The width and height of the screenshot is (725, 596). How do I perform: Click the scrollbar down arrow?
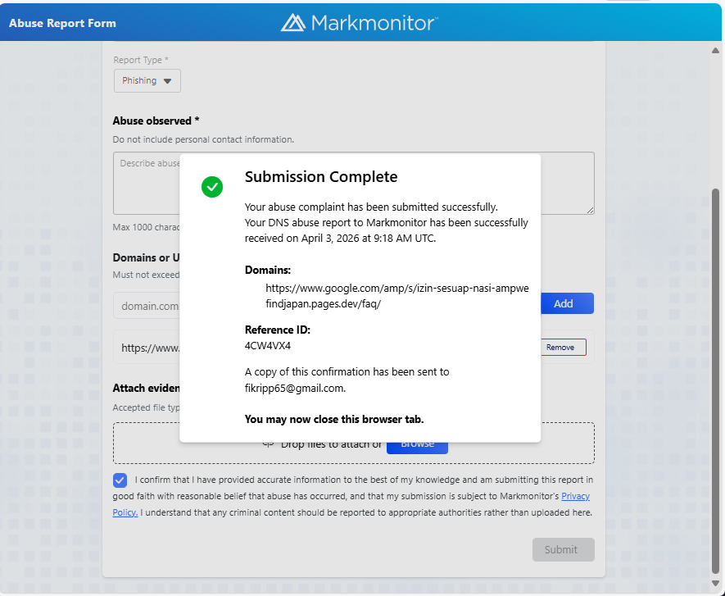tap(715, 584)
